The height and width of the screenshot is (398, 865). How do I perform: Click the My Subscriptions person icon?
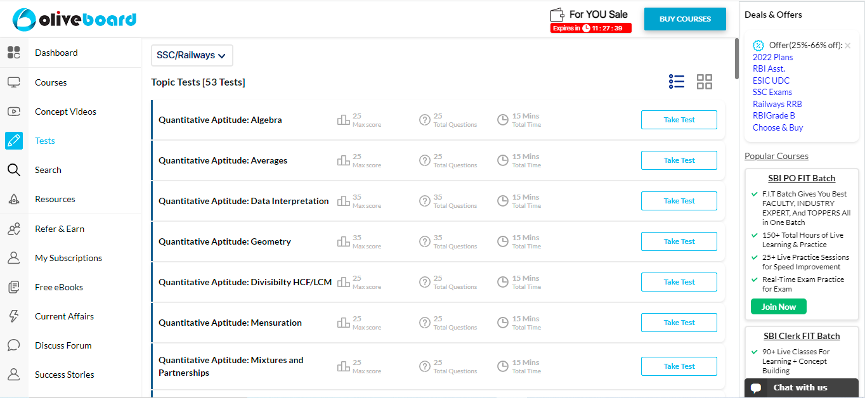(13, 258)
